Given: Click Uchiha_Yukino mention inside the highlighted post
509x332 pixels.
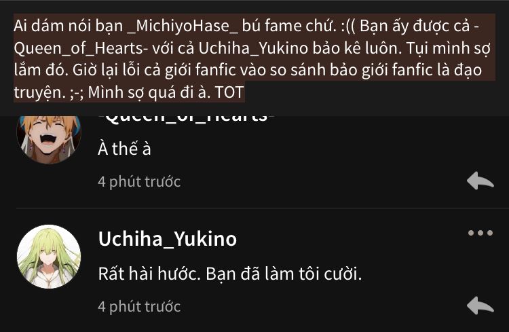Looking at the screenshot, I should [x=253, y=48].
